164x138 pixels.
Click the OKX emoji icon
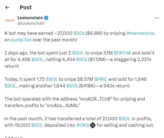93,125
